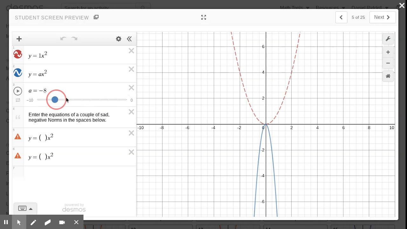Select the highlighter tool

point(48,222)
